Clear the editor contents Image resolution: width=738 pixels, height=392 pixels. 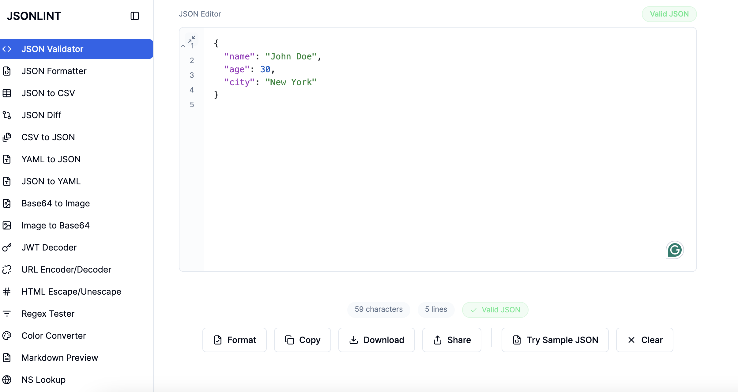click(x=644, y=340)
